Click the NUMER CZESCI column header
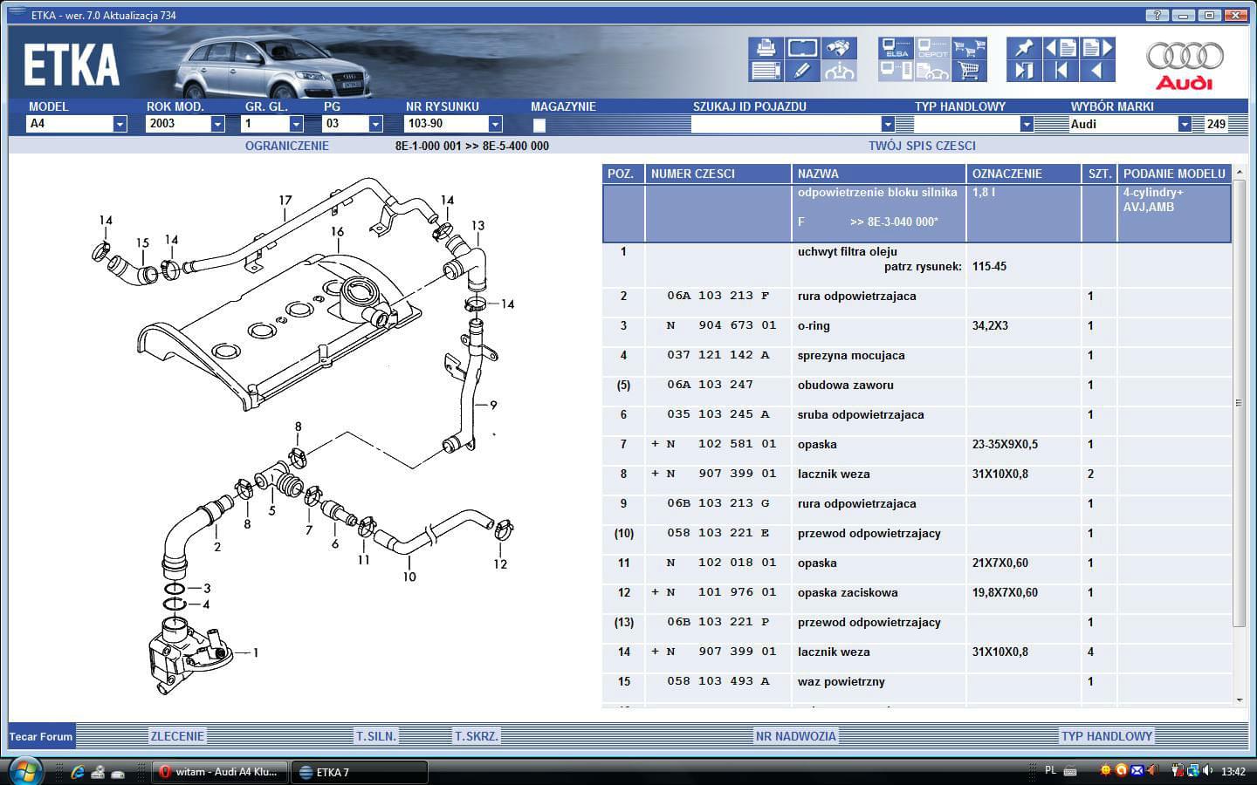The height and width of the screenshot is (785, 1257). pos(718,174)
